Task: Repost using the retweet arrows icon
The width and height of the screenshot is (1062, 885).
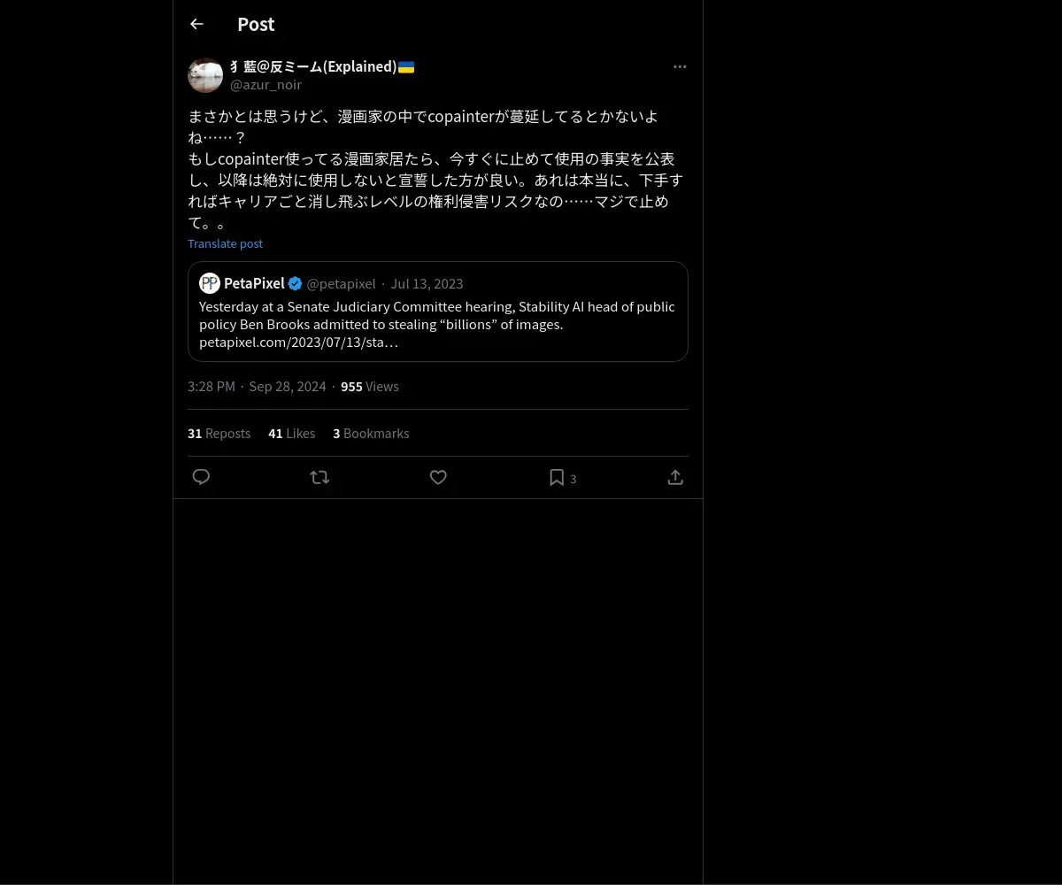Action: pyautogui.click(x=319, y=477)
